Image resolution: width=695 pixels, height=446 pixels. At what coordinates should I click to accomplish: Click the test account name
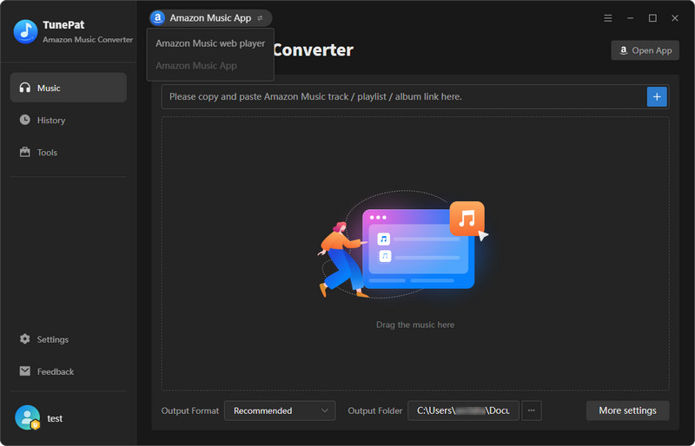pos(55,418)
